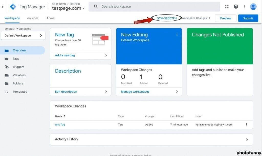262x156 pixels.
Task: Click the user account avatar
Action: coord(253,7)
